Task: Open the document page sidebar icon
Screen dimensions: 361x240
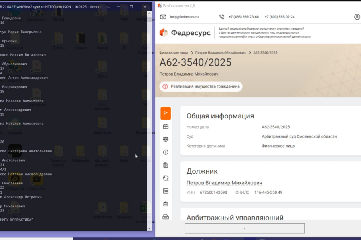Action: coord(166,165)
